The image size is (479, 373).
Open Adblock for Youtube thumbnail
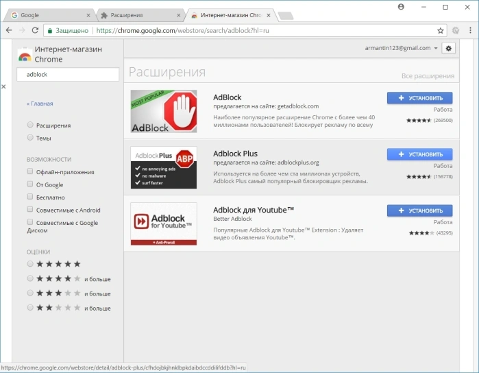[x=164, y=224]
